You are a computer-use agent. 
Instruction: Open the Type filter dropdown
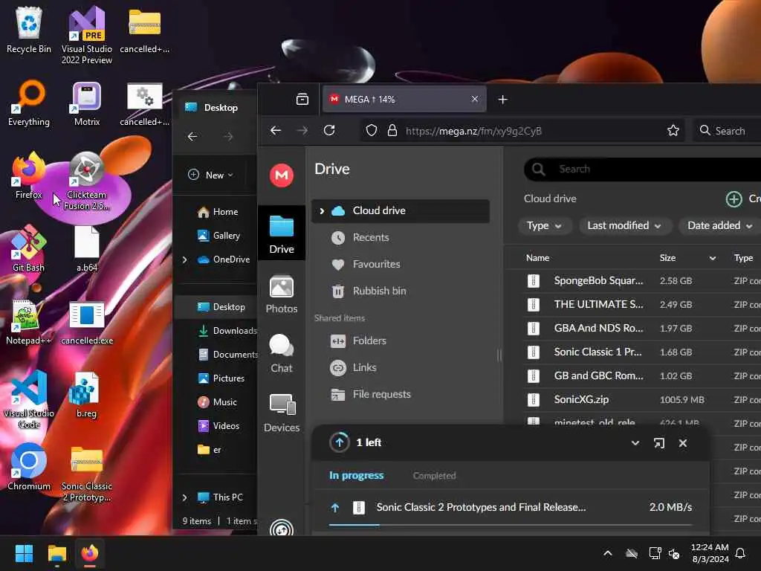[x=545, y=226]
